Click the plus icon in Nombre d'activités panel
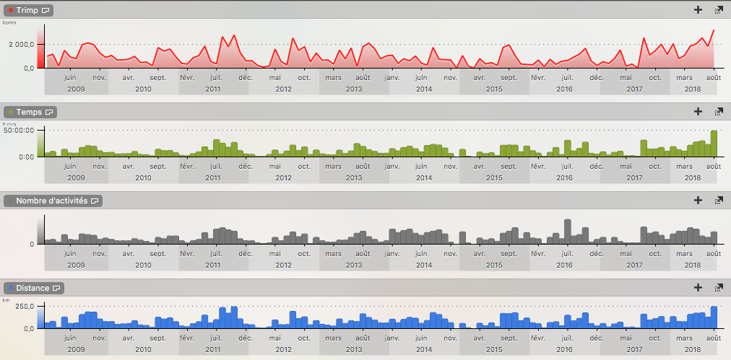Image resolution: width=731 pixels, height=360 pixels. pos(698,200)
